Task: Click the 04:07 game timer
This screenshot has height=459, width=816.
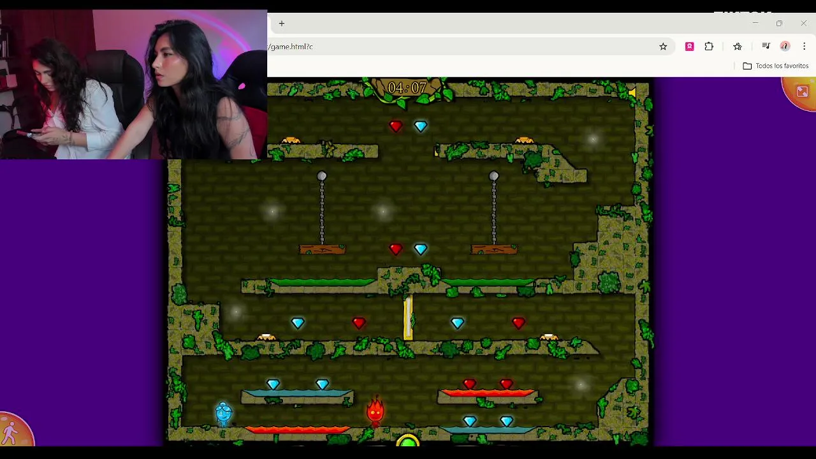Action: coord(407,88)
